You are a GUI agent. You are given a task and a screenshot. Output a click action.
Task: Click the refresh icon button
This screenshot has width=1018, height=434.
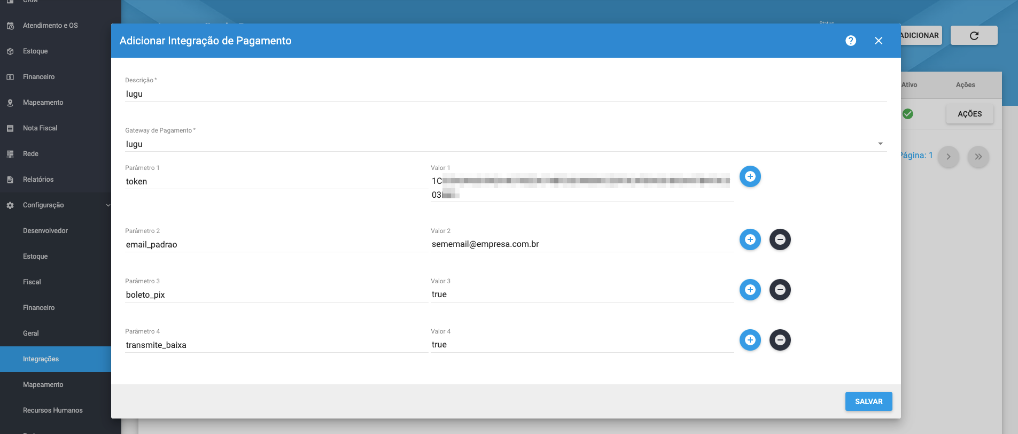tap(974, 35)
